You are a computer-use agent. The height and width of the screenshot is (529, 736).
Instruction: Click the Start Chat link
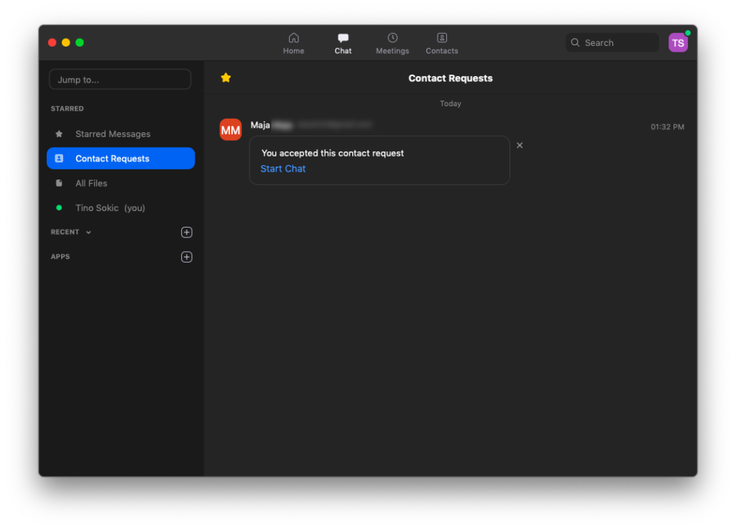click(283, 169)
